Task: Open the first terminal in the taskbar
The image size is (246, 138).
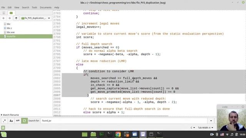Action: (110, 135)
